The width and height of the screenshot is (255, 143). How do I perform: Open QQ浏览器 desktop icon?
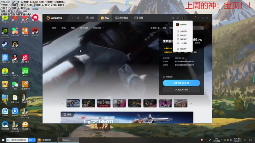(x=5, y=125)
